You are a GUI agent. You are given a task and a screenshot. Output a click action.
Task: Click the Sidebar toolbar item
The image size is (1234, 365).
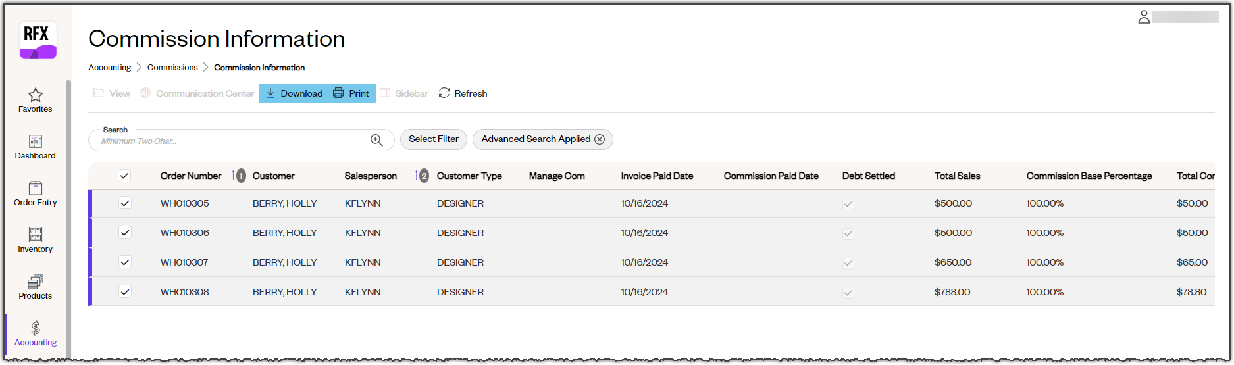[x=404, y=93]
